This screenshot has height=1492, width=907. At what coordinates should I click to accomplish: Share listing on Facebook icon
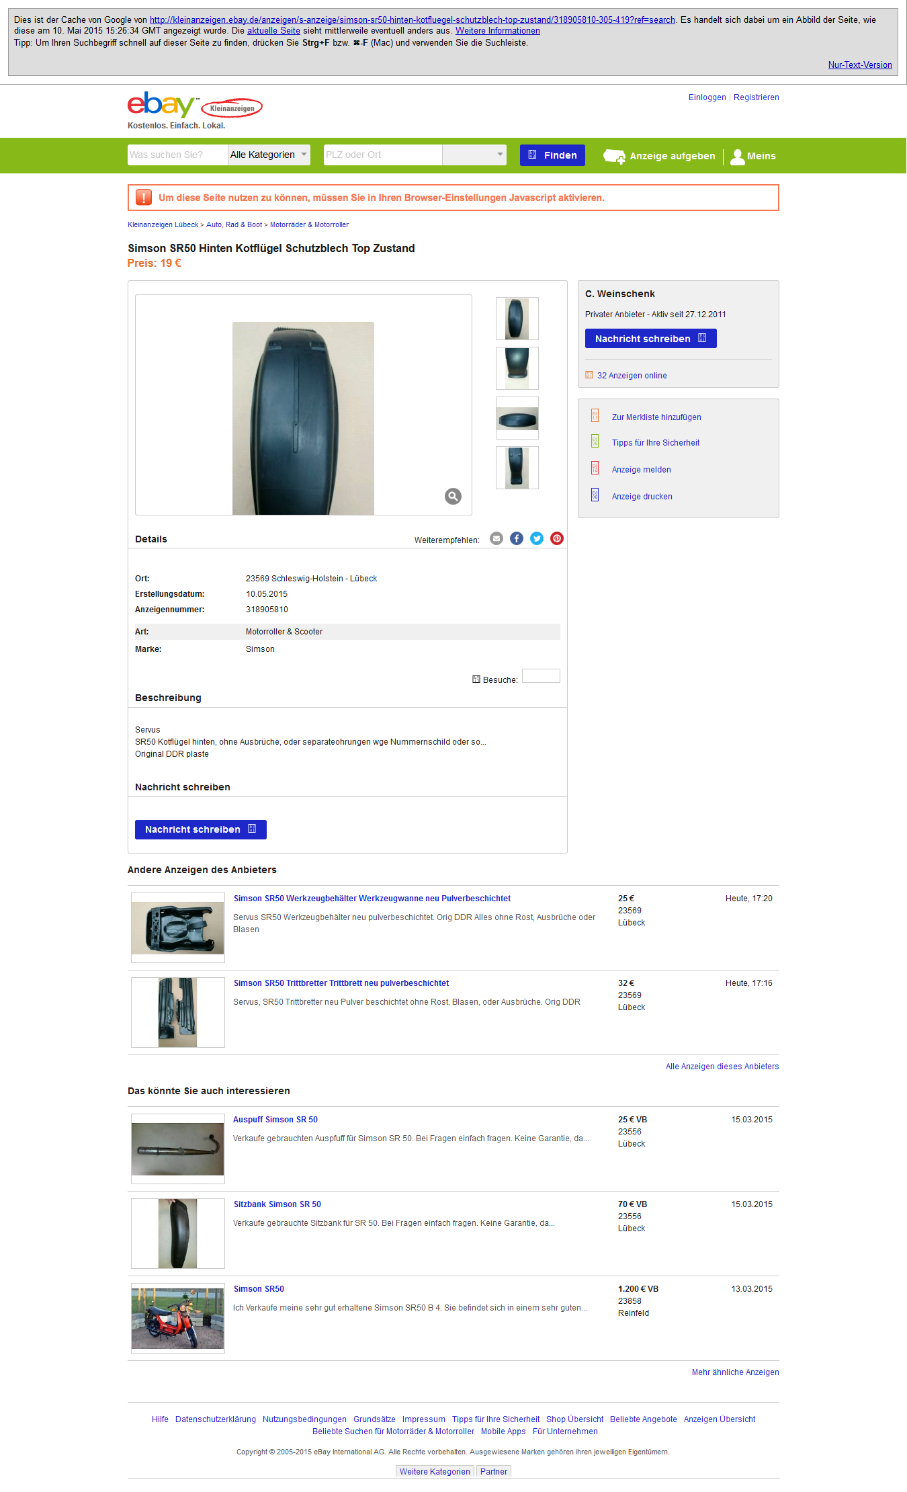pos(517,538)
